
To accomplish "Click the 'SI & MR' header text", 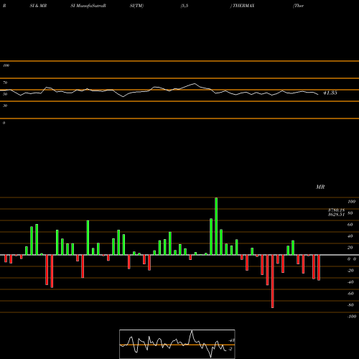I will tap(38, 6).
